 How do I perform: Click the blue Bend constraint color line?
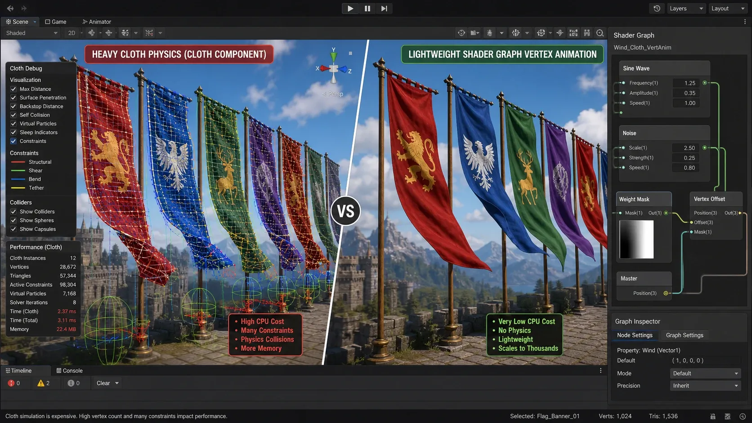pyautogui.click(x=18, y=179)
